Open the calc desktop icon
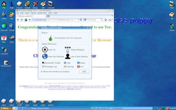This screenshot has width=176, height=110. 11,16
